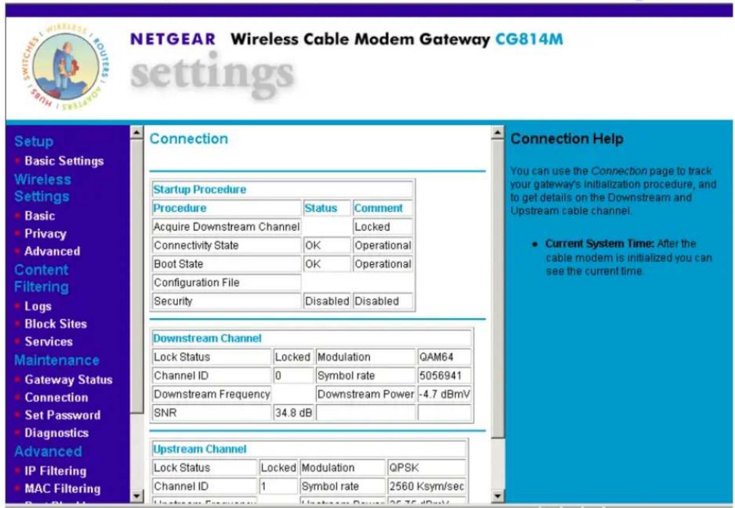Screen dimensions: 735x508
Task: Click the Upstream Channel table header
Action: click(308, 449)
